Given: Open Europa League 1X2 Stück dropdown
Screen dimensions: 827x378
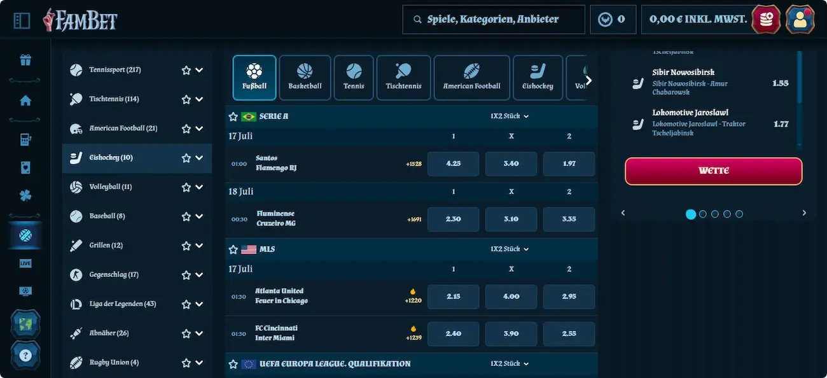Looking at the screenshot, I should coord(510,364).
